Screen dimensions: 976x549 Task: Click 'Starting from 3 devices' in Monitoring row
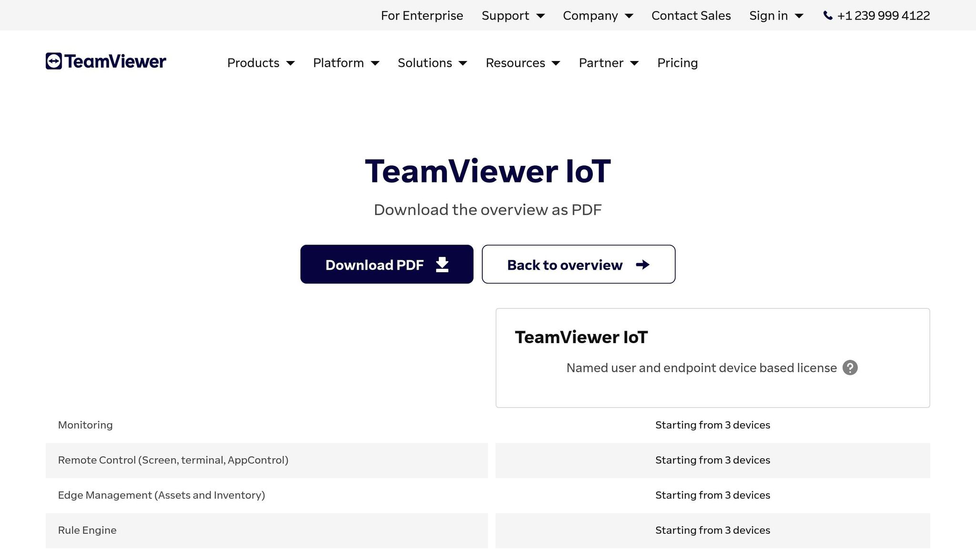(712, 425)
